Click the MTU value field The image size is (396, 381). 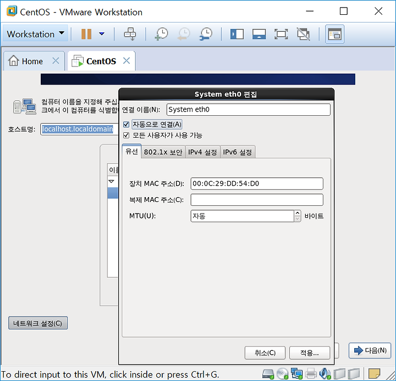[x=243, y=216]
